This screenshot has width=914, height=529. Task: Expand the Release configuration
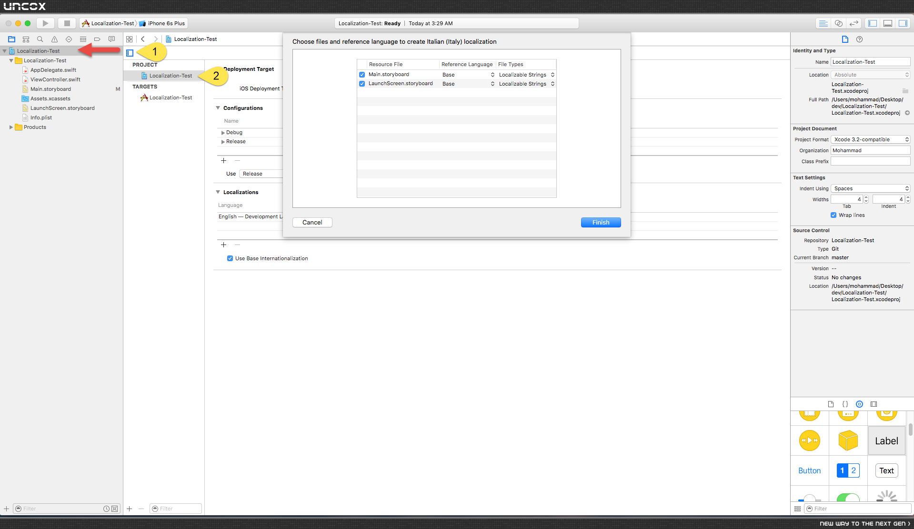click(x=223, y=142)
